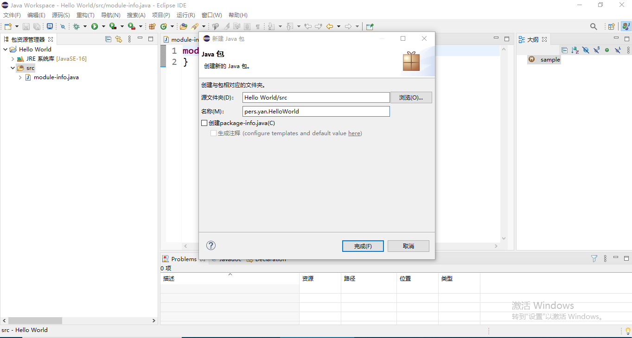Select the sample item in Outline
This screenshot has width=632, height=338.
pyautogui.click(x=544, y=59)
